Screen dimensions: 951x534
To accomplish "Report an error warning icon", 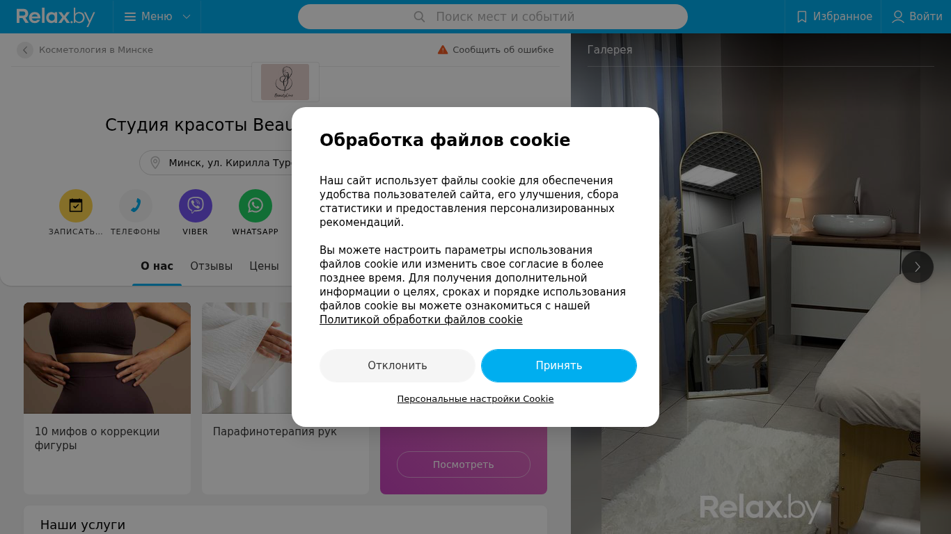I will 443,49.
